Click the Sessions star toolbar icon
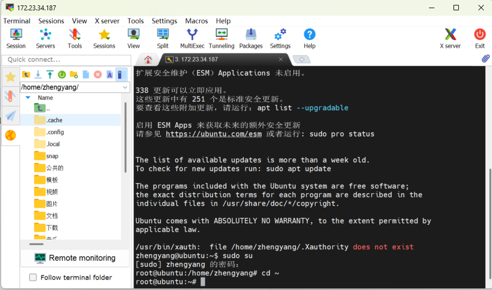The image size is (492, 290). pyautogui.click(x=104, y=39)
